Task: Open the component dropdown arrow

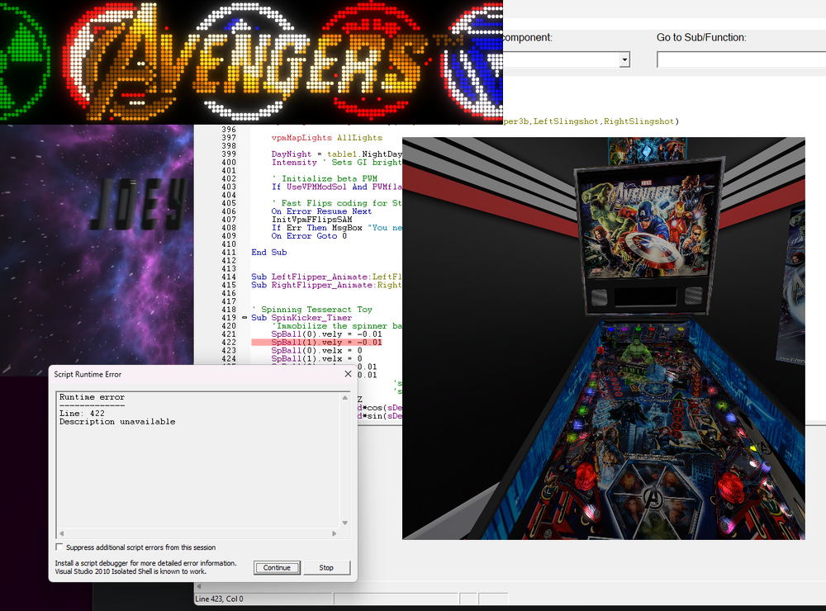Action: click(624, 59)
